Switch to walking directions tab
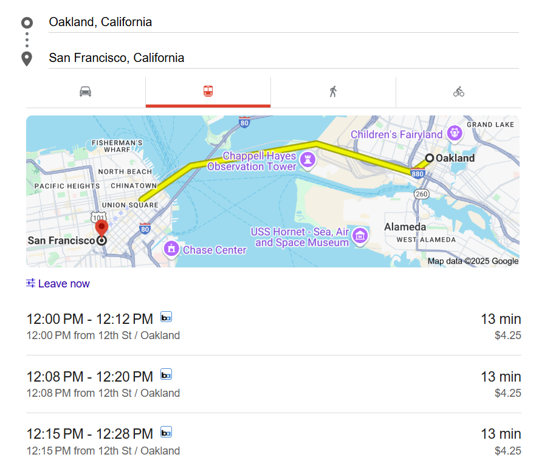 (333, 92)
